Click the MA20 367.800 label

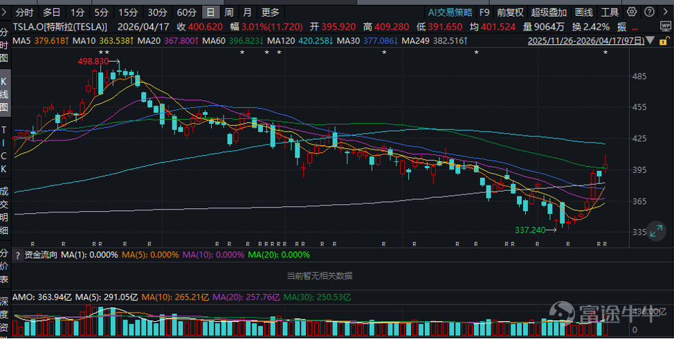point(169,42)
